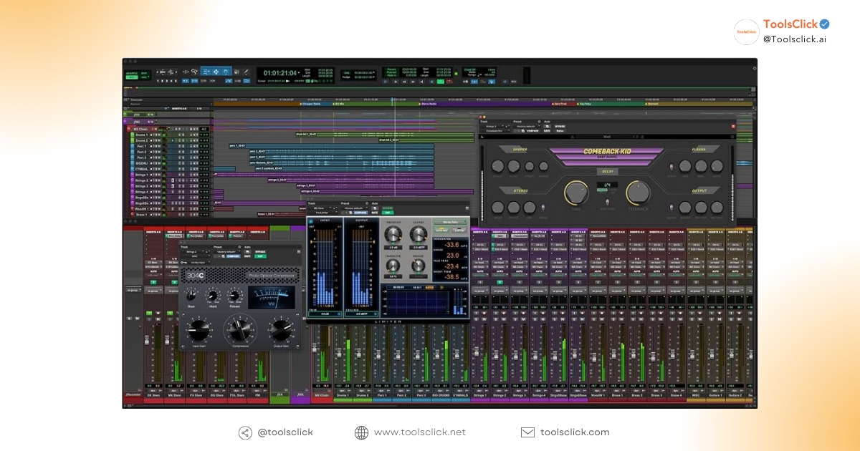The width and height of the screenshot is (860, 451).
Task: Toggle Slip edit mode
Action: [x=131, y=77]
